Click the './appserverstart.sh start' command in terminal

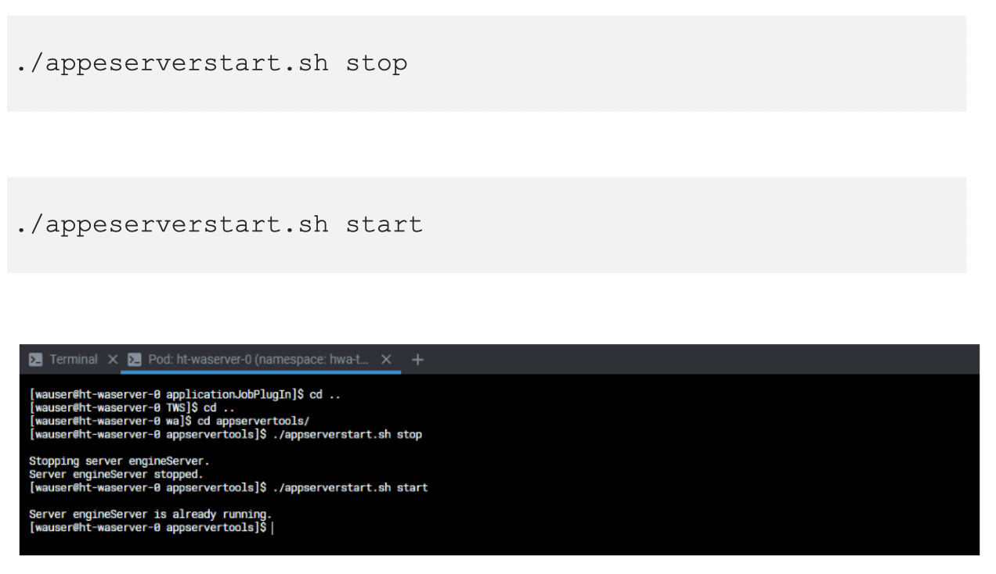coord(356,487)
